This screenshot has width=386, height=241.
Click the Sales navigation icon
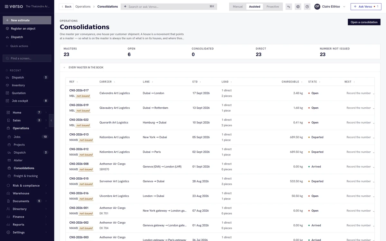8,120
